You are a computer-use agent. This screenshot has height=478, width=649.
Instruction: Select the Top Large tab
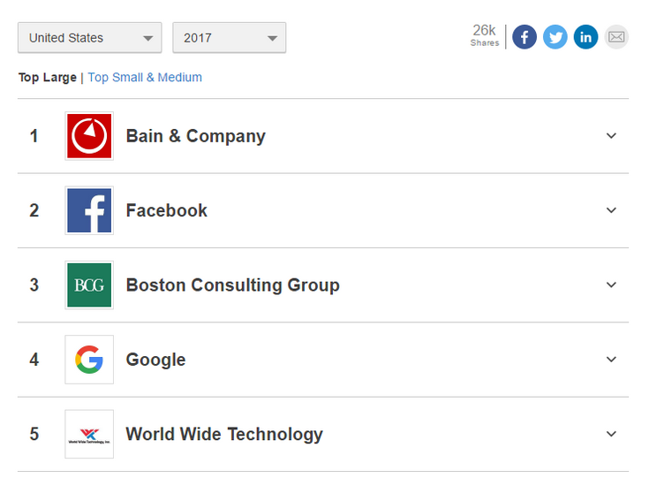click(x=48, y=78)
